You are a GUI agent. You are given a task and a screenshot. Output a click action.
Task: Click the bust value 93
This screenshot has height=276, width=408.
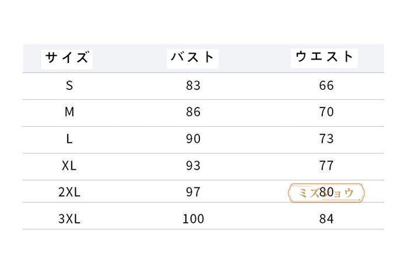193,166
